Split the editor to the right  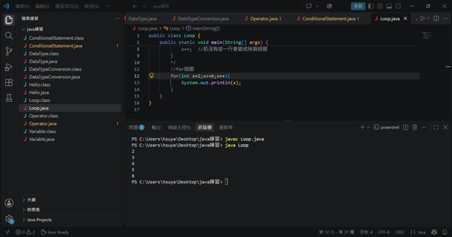[x=436, y=19]
